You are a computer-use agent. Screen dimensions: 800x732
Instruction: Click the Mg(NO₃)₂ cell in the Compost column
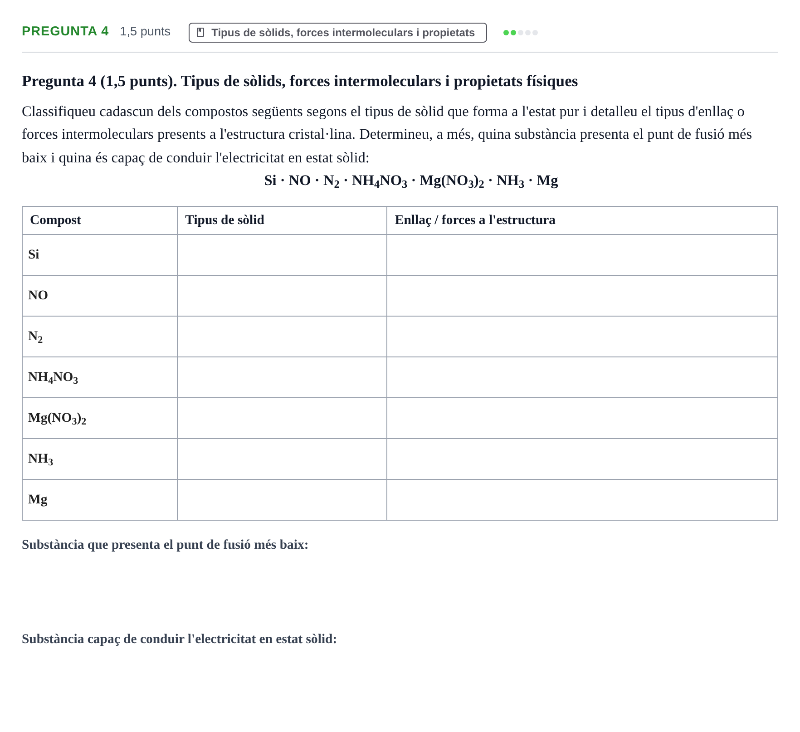click(100, 418)
